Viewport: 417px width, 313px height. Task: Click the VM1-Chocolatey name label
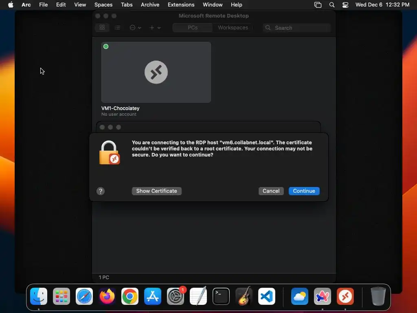pyautogui.click(x=120, y=108)
